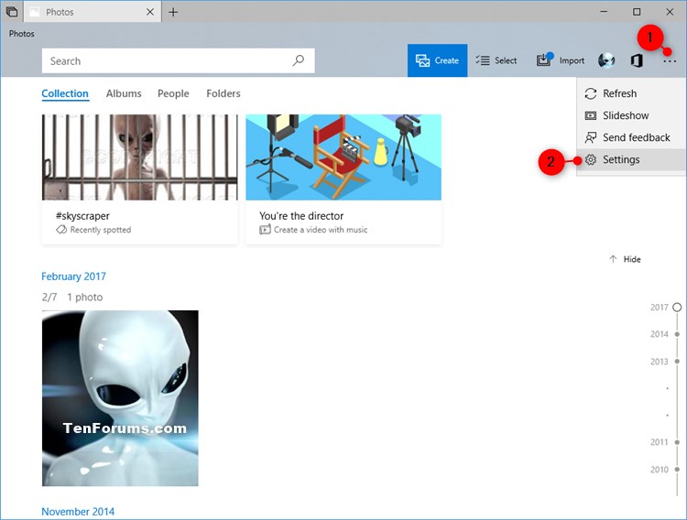The image size is (687, 520).
Task: Click the 2/7 1 photo date label
Action: [72, 297]
